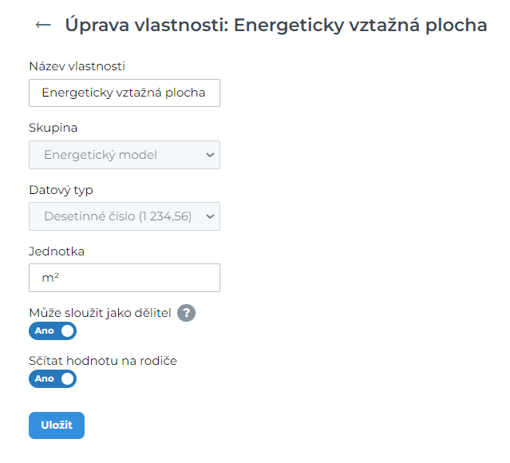
Task: Open help for 'Může sloužit jako dělitel'
Action: (x=186, y=313)
